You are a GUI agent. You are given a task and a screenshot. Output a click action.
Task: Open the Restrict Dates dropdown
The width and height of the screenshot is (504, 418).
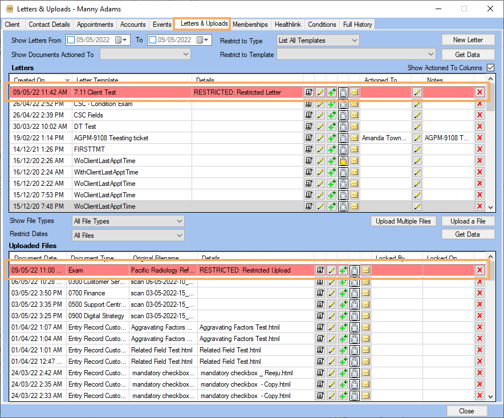click(128, 236)
